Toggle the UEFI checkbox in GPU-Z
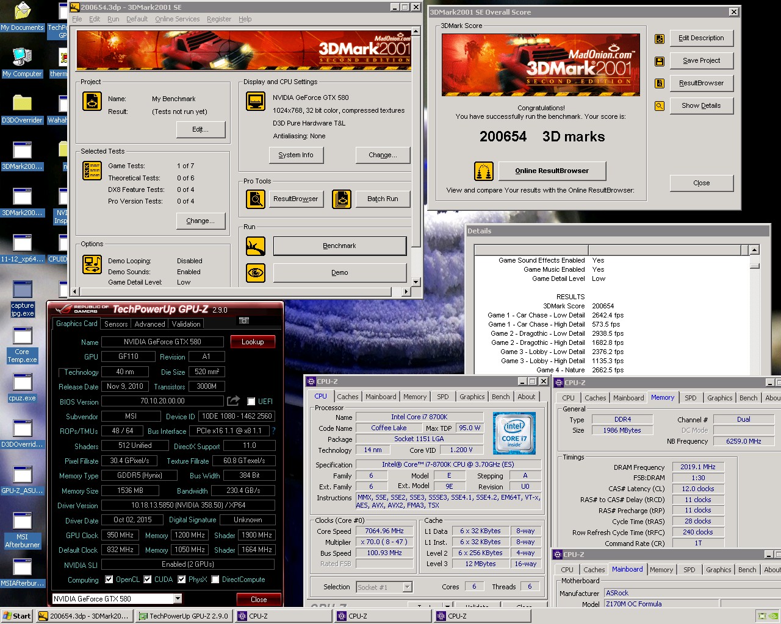The width and height of the screenshot is (781, 624). point(251,402)
